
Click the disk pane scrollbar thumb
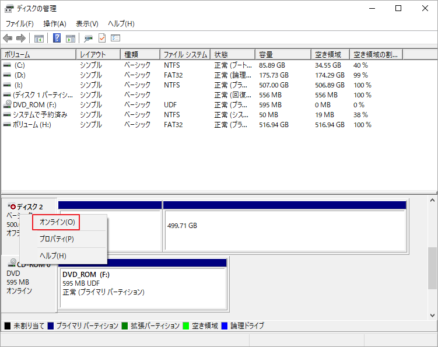432,268
